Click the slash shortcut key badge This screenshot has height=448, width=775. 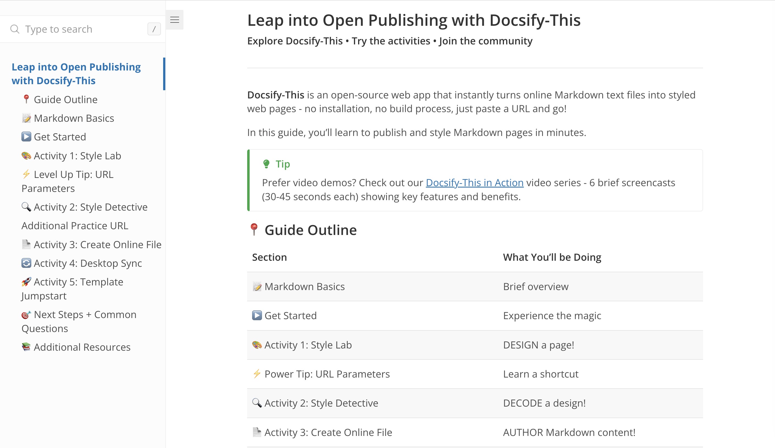(154, 29)
